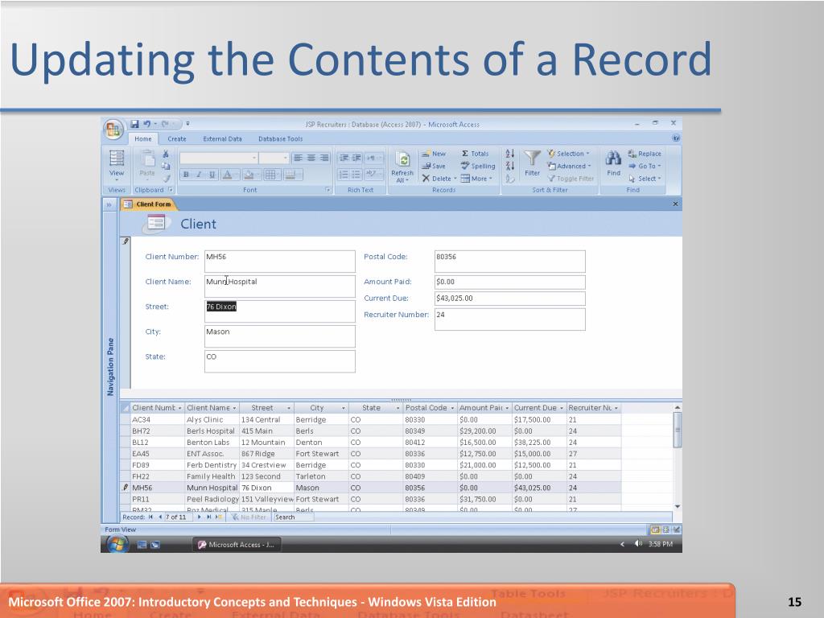Align text right in Font group
Image resolution: width=824 pixels, height=618 pixels.
pyautogui.click(x=324, y=158)
